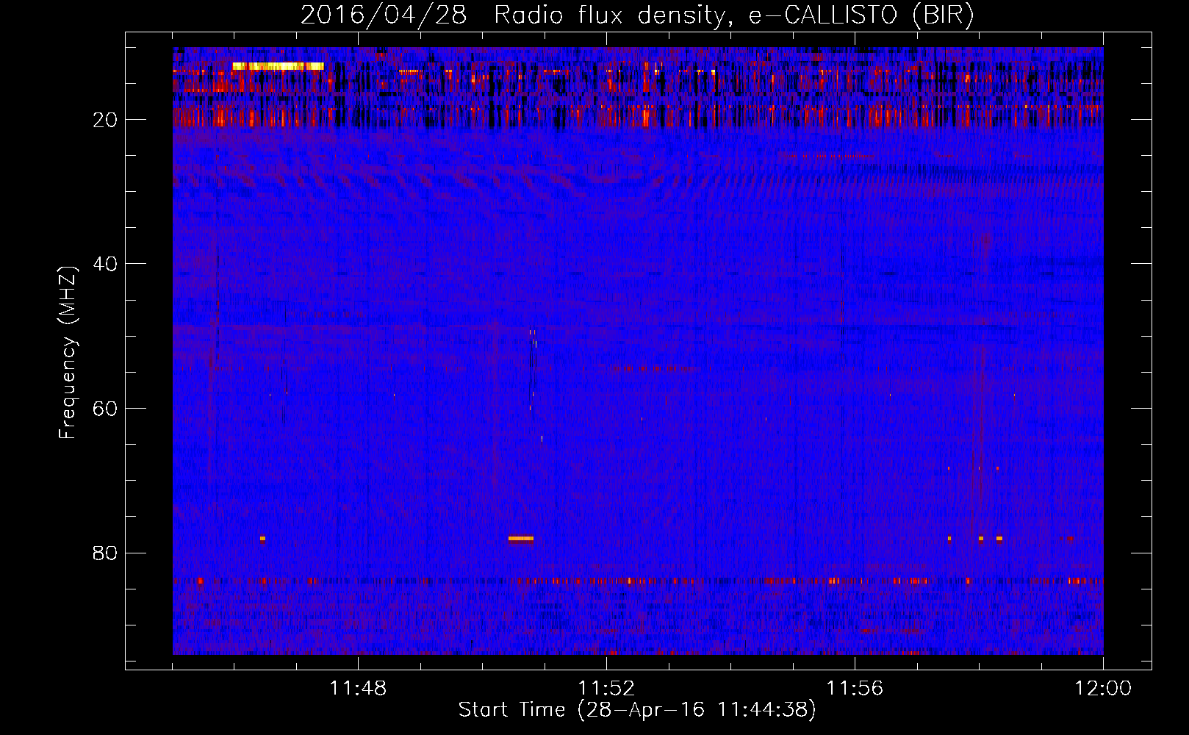
Task: Click the "60" frequency tick label
Action: click(106, 409)
